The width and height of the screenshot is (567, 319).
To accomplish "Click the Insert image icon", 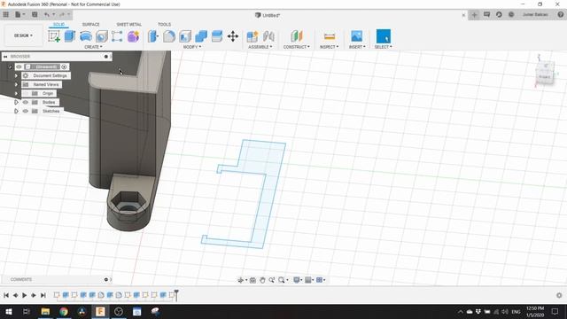I will point(356,36).
